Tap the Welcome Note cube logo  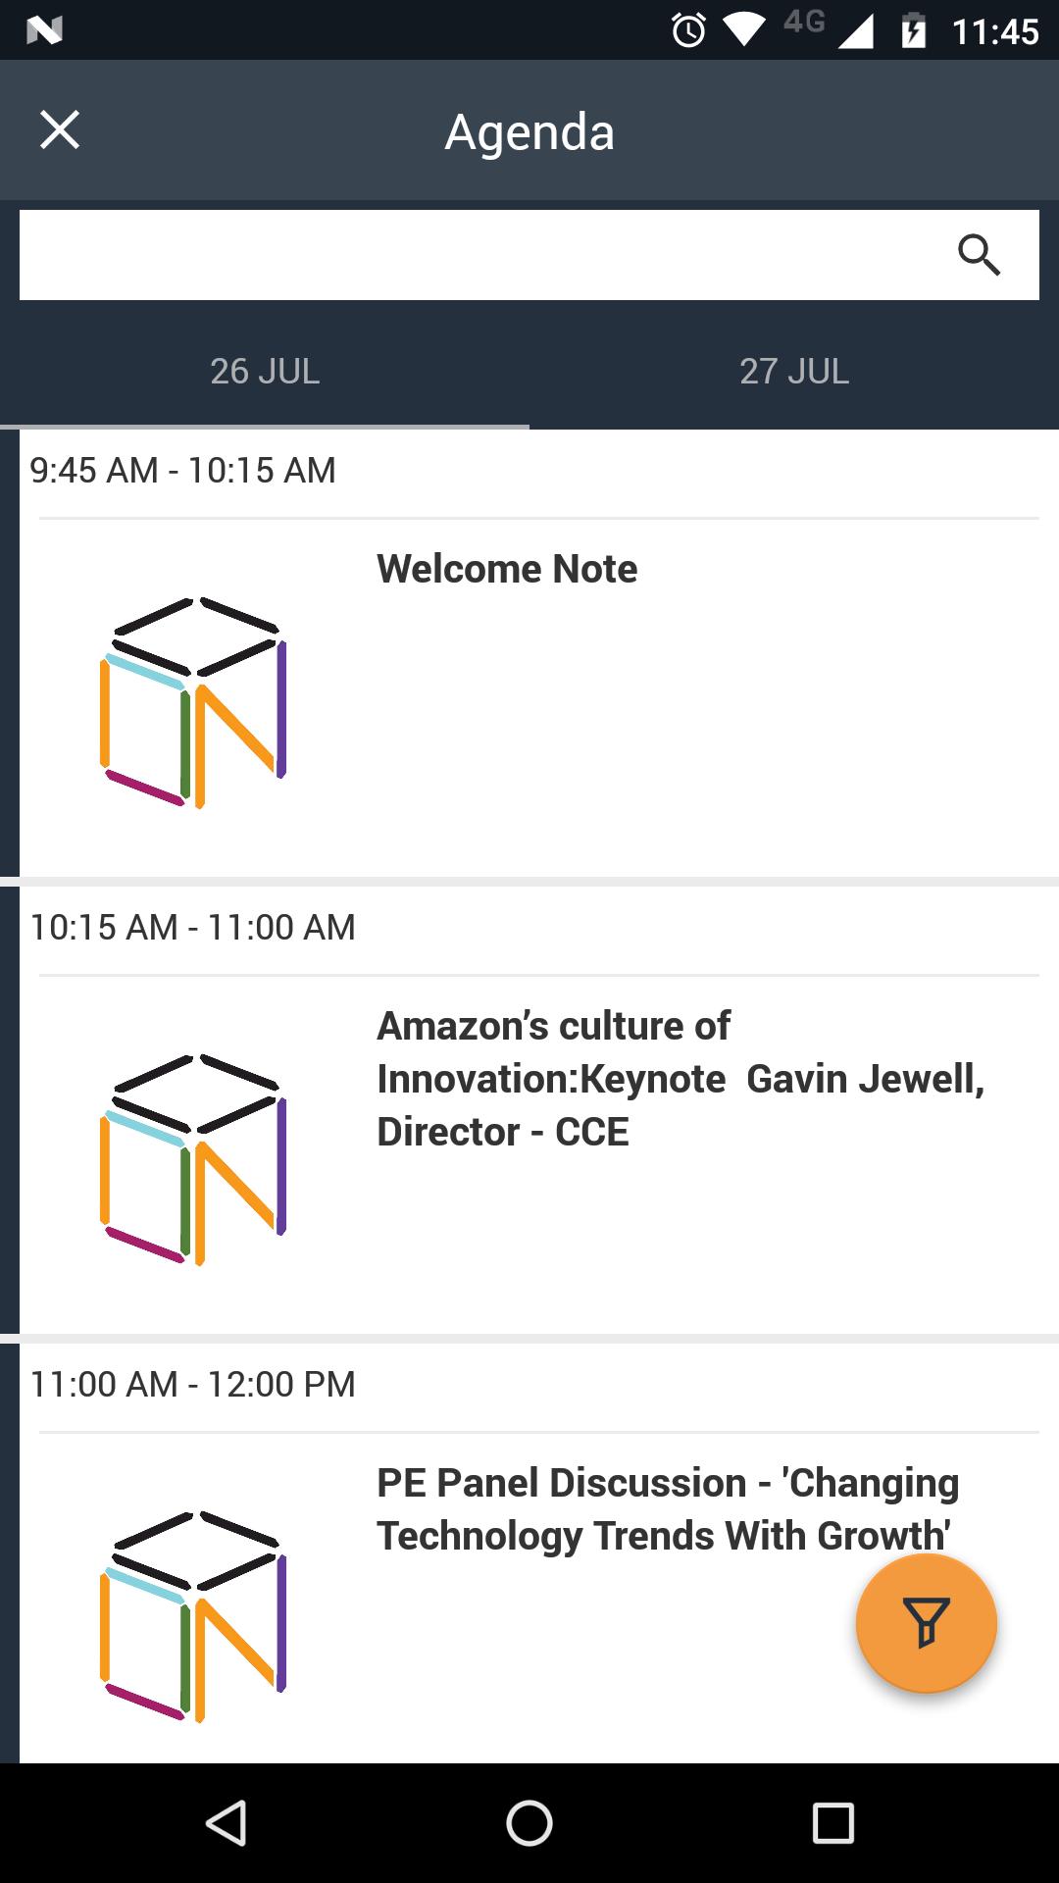tap(193, 702)
